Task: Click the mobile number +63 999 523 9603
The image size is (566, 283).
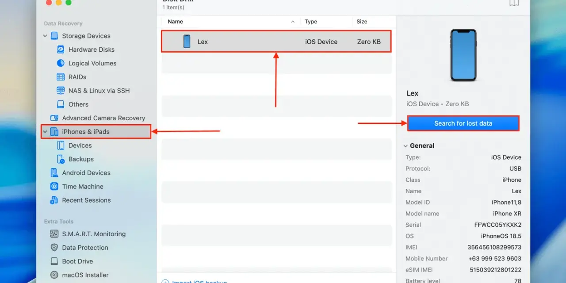Action: click(x=495, y=259)
